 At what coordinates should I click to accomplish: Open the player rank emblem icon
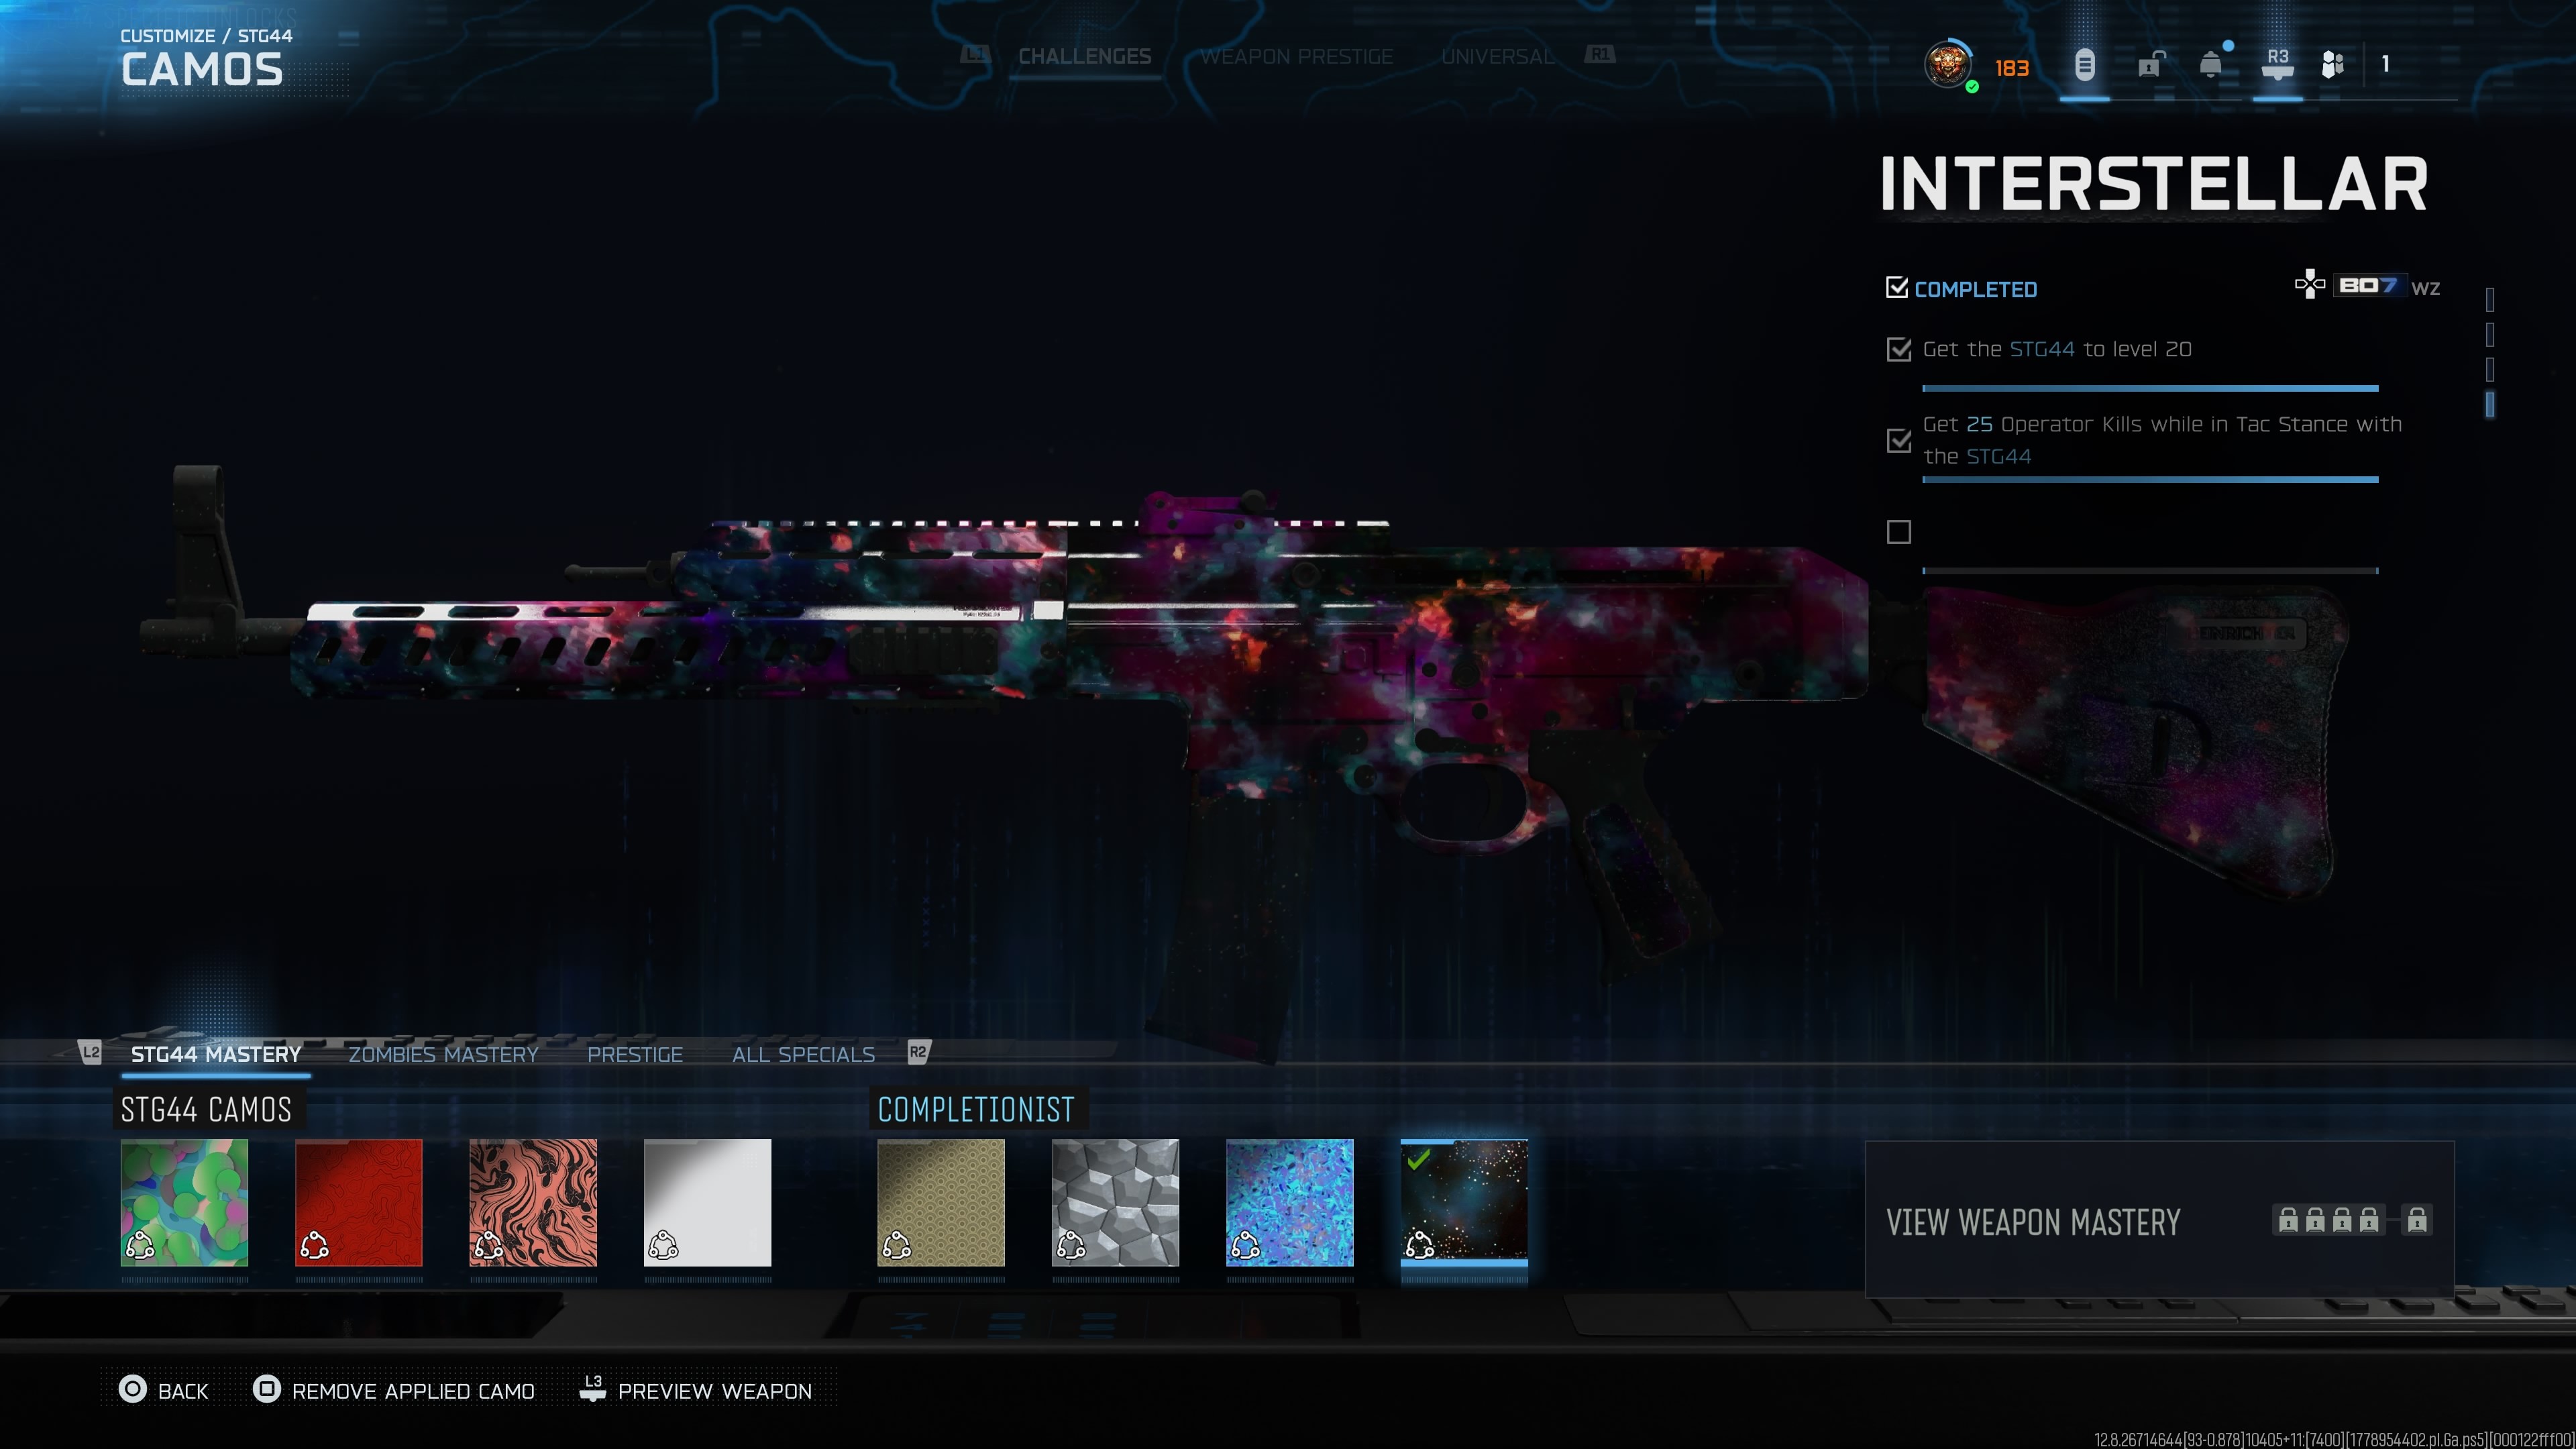(1947, 65)
